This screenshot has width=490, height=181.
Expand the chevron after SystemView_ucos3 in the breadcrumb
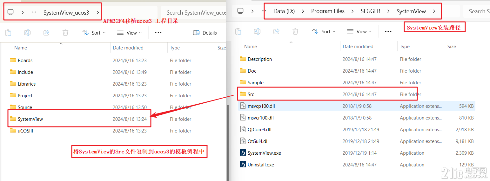(98, 13)
